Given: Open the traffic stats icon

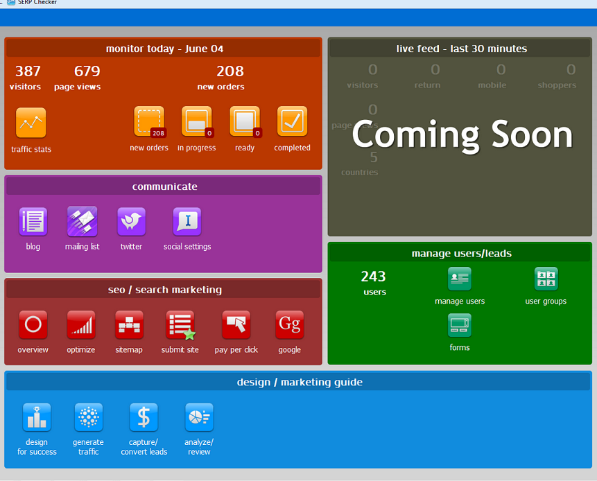Looking at the screenshot, I should click(31, 123).
